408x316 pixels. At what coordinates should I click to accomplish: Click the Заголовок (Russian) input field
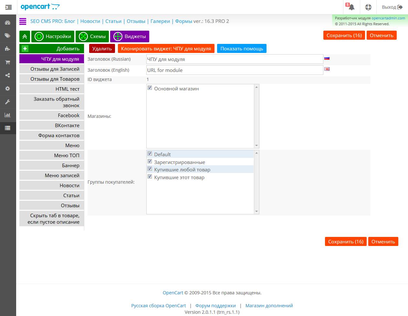point(235,59)
